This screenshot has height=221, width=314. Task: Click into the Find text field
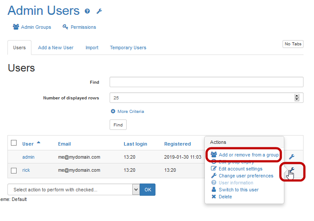(x=206, y=82)
